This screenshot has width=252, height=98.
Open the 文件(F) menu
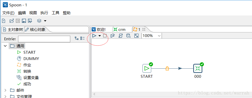pyautogui.click(x=8, y=13)
